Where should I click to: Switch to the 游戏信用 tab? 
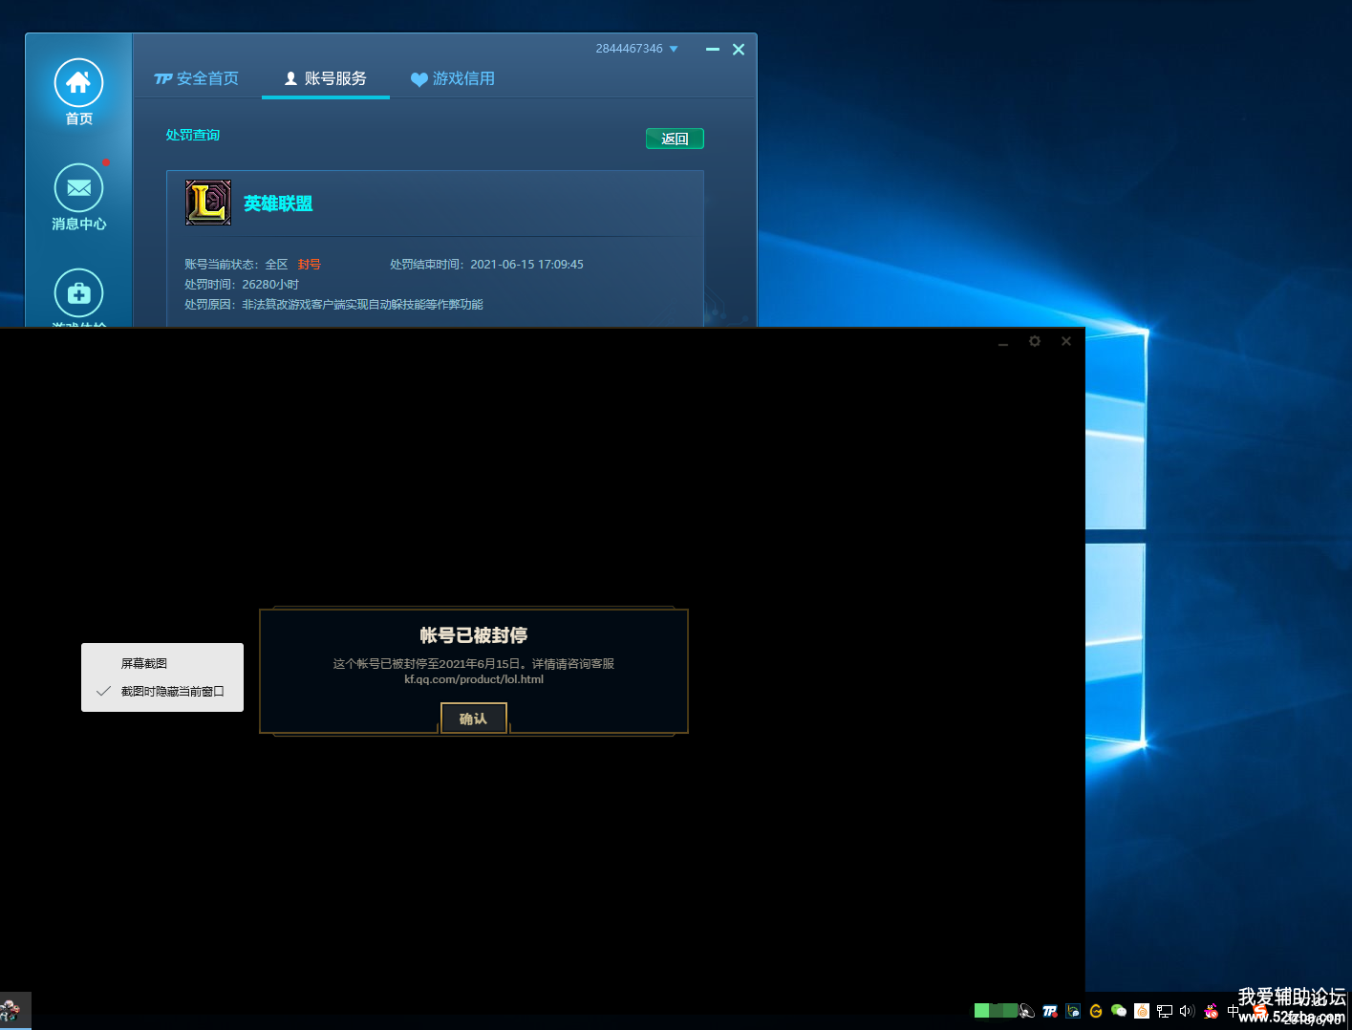click(453, 78)
